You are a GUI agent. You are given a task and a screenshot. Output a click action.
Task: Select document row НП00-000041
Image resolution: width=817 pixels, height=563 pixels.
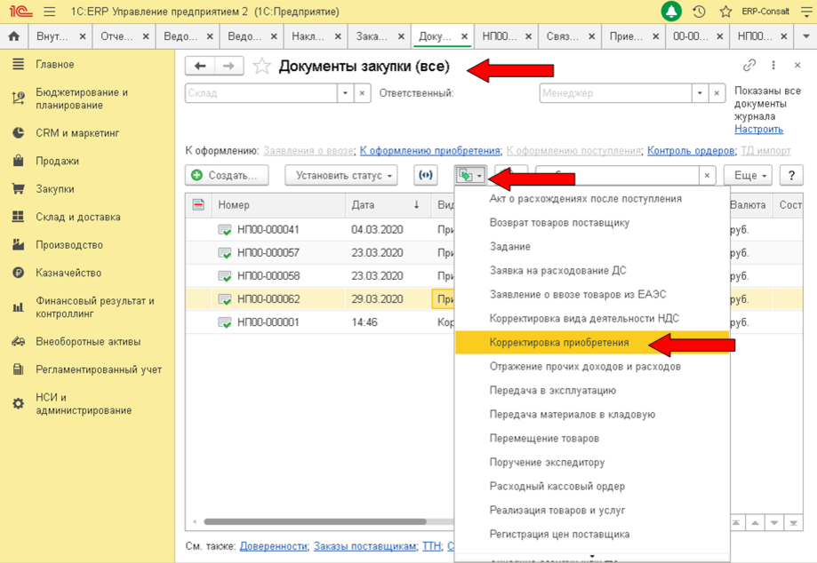point(319,229)
